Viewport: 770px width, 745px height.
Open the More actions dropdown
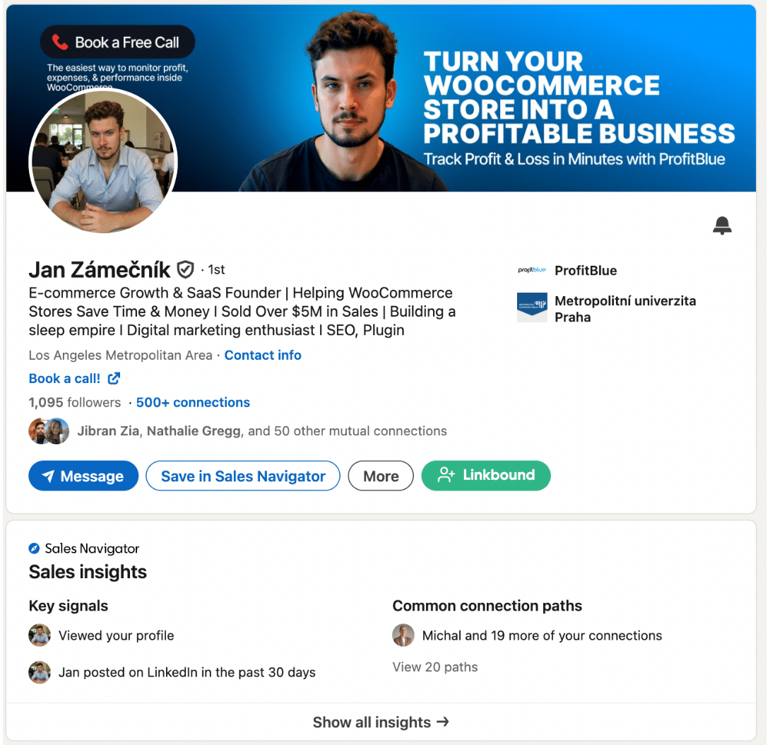pos(381,476)
